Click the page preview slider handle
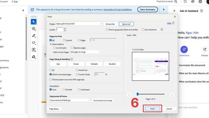Screen dimensions: 209x118 (x=138, y=94)
